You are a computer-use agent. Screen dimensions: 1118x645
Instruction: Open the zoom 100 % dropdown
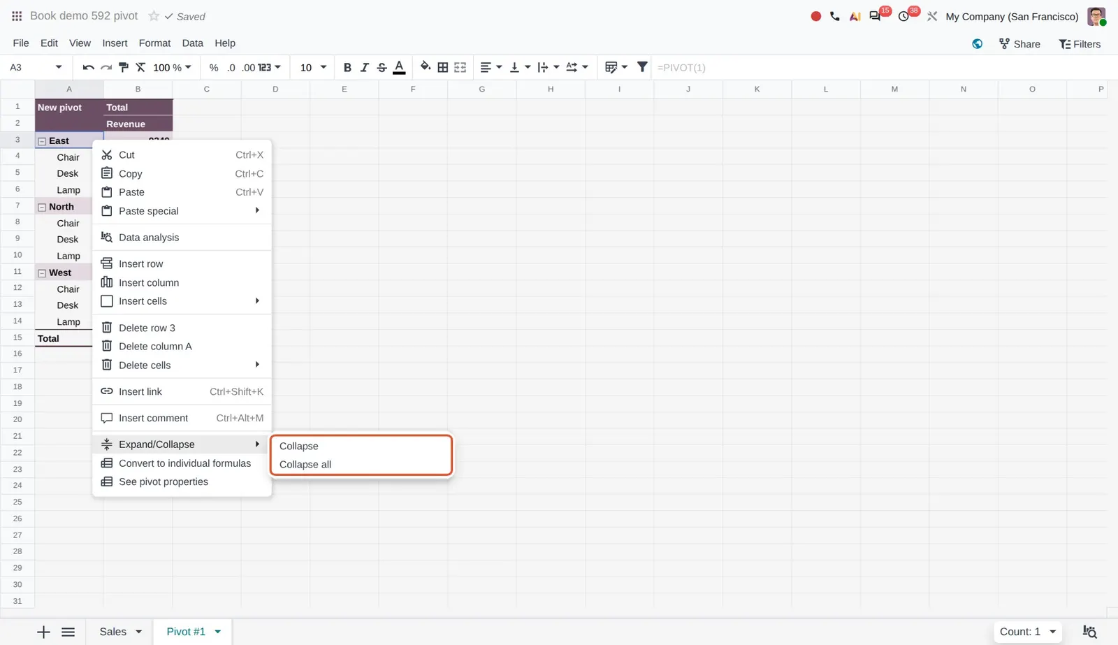pyautogui.click(x=172, y=68)
